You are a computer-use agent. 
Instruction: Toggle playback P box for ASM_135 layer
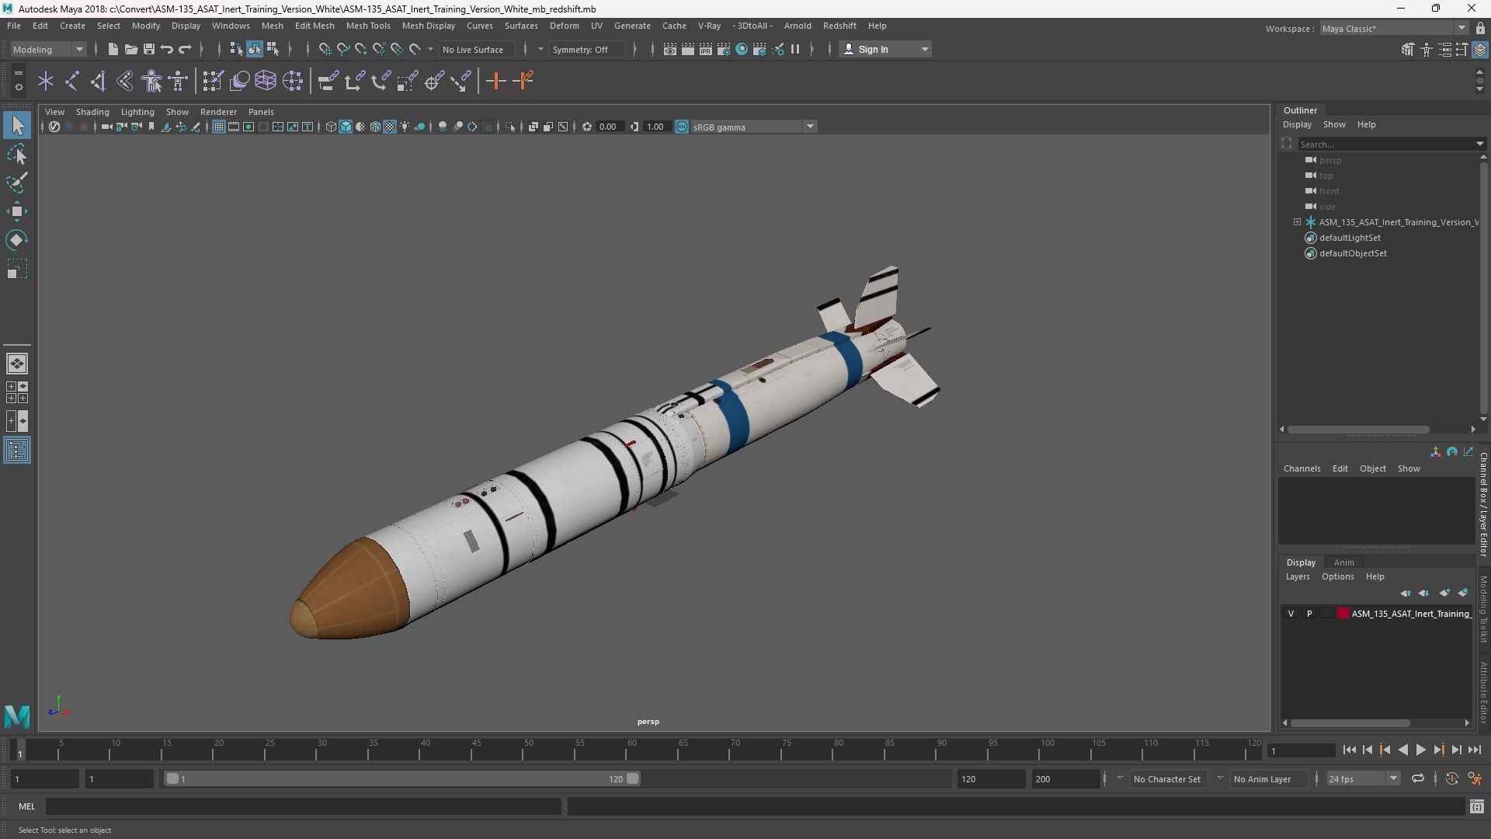click(x=1309, y=614)
